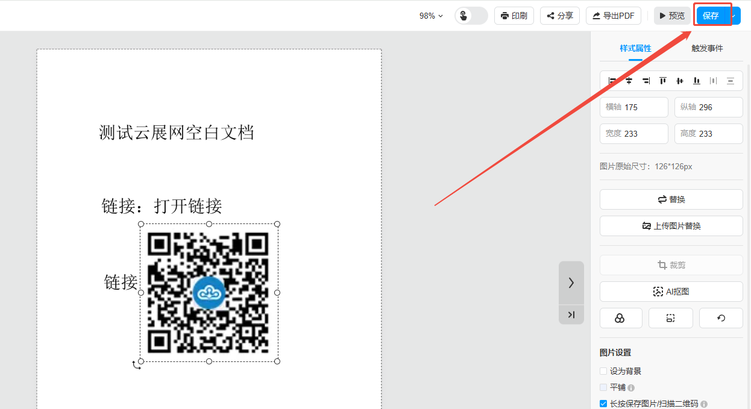Toggle the hand touch mode switch

point(471,16)
